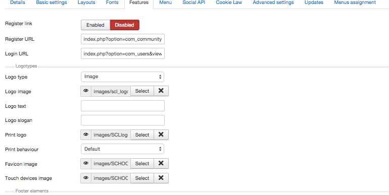Switch to the Details tab
The height and width of the screenshot is (195, 389).
click(17, 3)
